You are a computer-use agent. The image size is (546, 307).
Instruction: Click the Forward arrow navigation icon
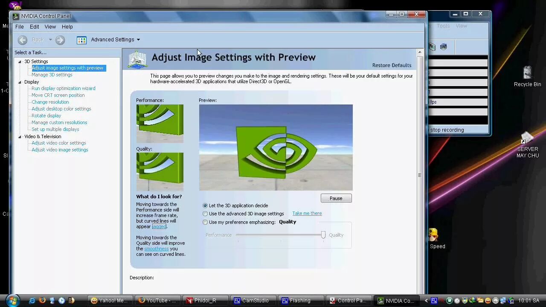pyautogui.click(x=60, y=40)
